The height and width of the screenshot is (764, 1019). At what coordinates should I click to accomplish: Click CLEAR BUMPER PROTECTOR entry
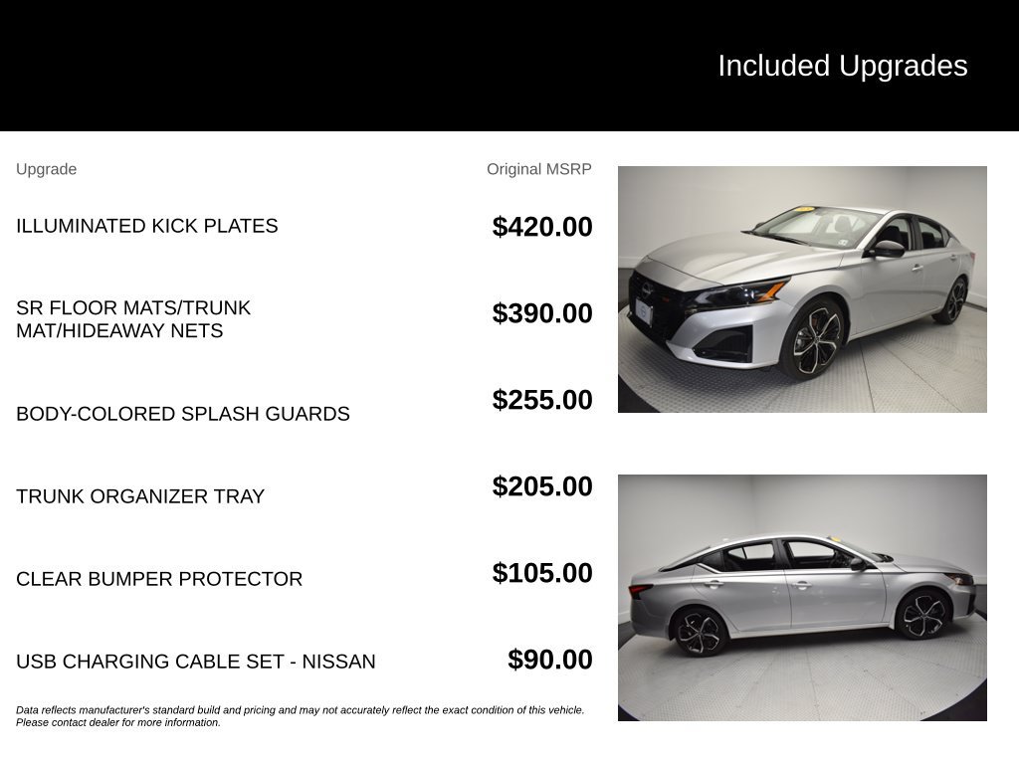pos(159,579)
